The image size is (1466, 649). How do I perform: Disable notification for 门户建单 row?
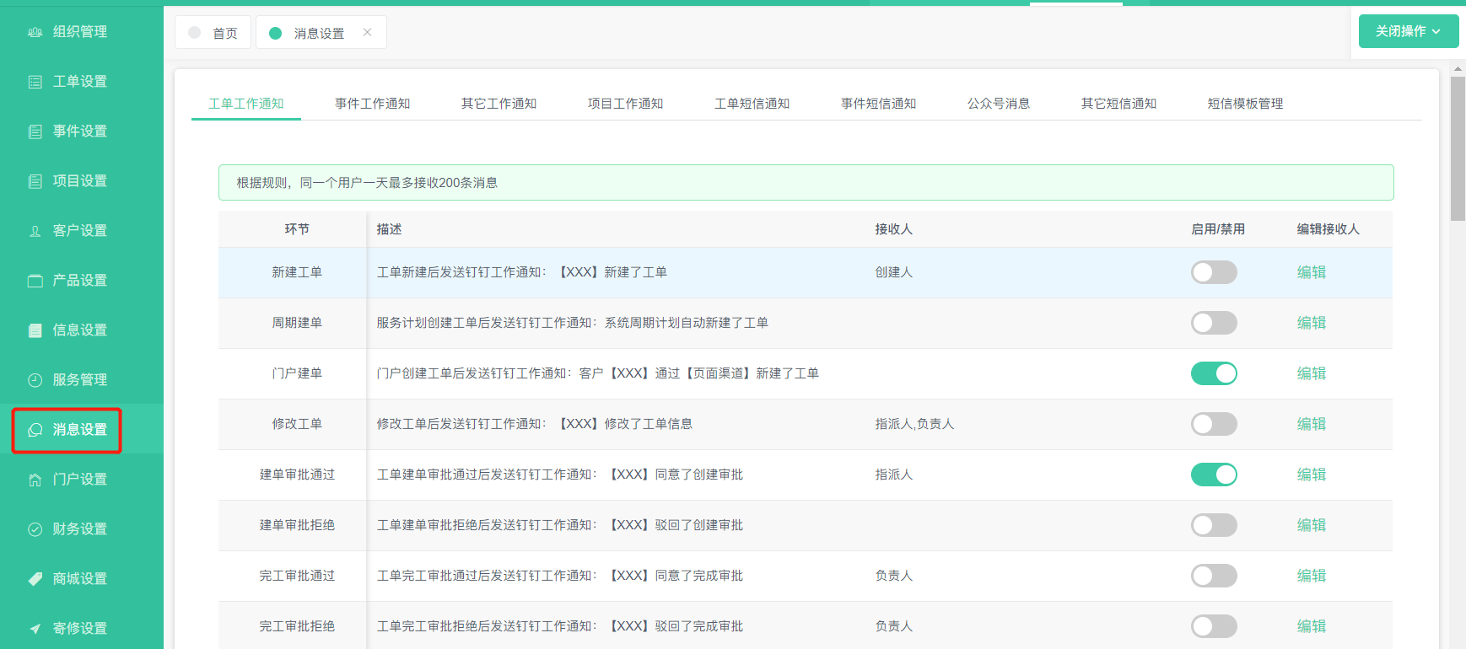(x=1214, y=373)
